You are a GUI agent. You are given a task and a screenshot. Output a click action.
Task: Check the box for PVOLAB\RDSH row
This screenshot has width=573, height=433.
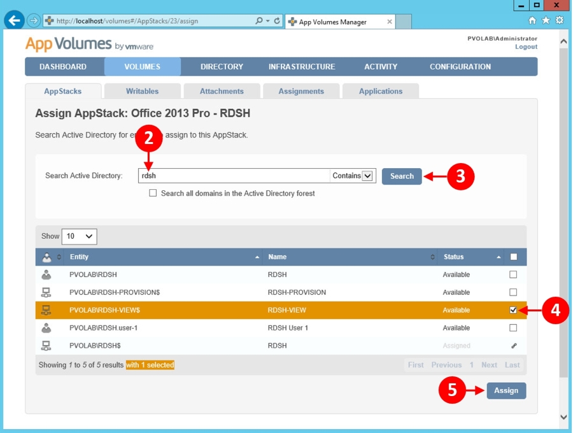[x=513, y=274]
